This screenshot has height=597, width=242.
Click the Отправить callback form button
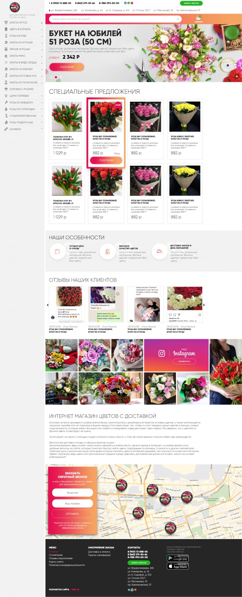click(73, 514)
